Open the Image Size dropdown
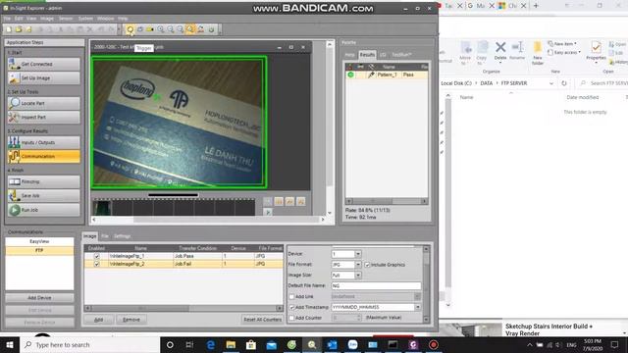 (358, 275)
